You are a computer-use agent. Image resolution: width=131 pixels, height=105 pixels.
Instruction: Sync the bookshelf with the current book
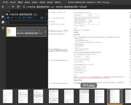pos(24,18)
